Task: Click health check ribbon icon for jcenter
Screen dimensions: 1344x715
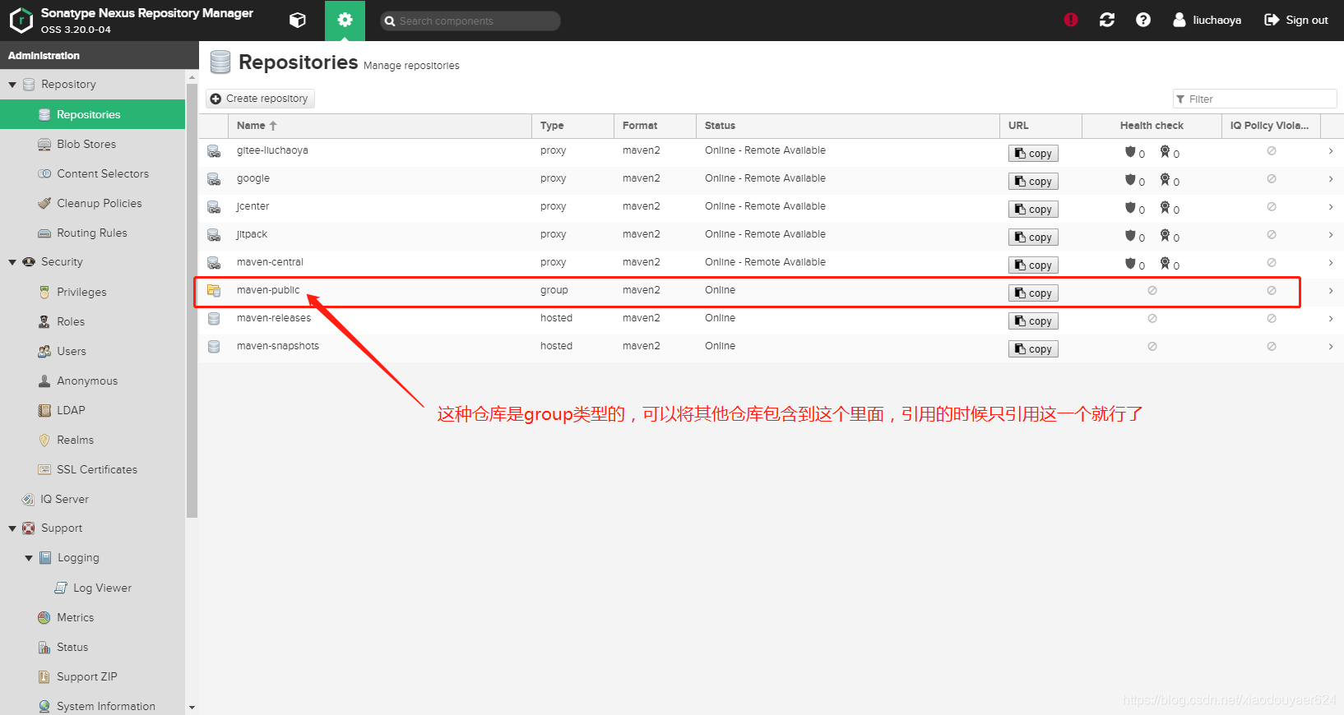Action: [x=1165, y=207]
